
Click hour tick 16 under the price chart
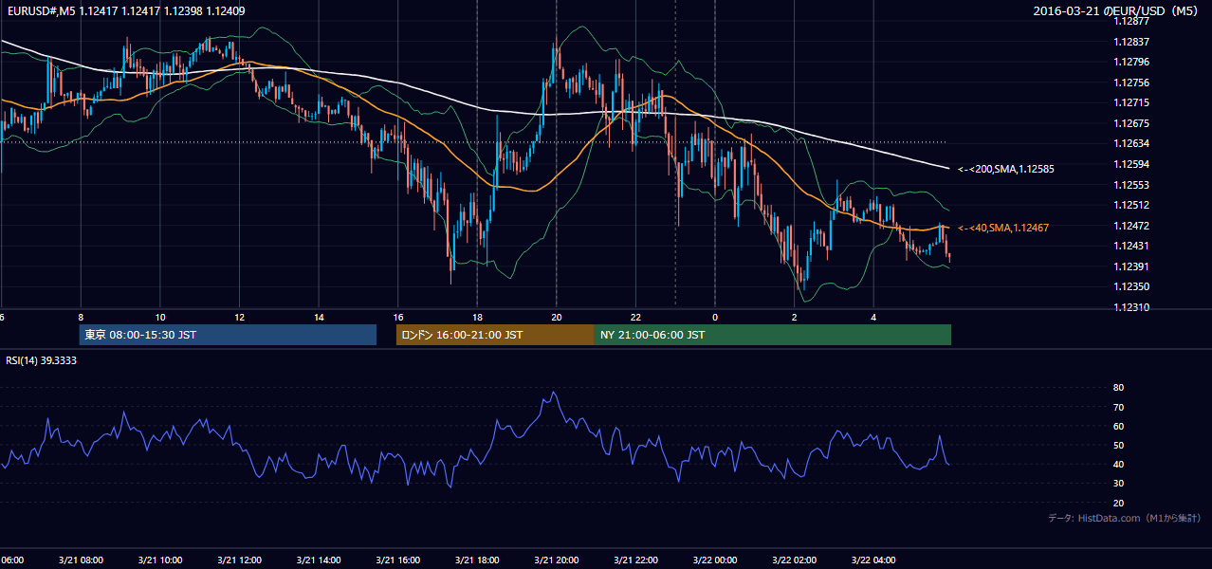[397, 317]
